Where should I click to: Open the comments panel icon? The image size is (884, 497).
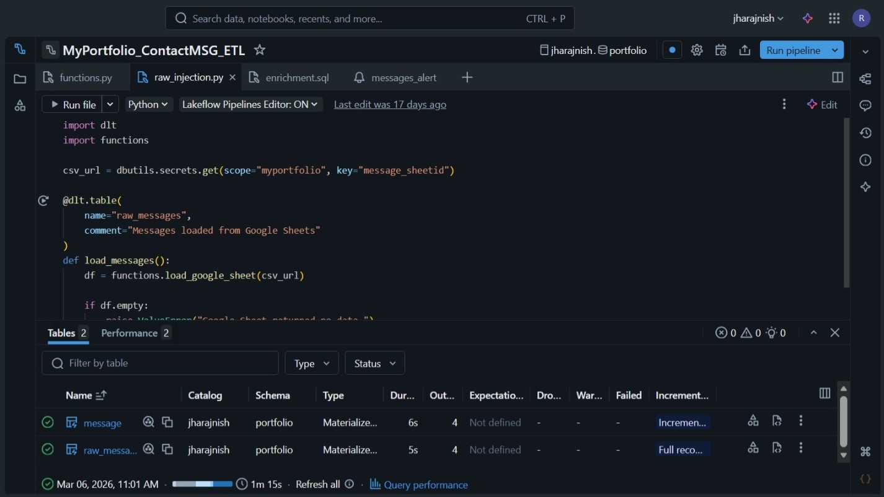[865, 105]
